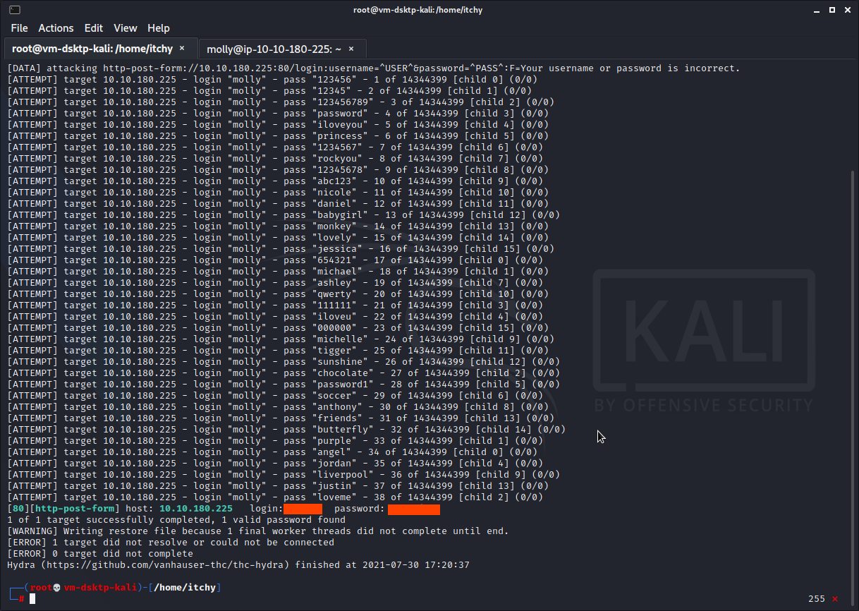Click the 255 exit code indicator
Image resolution: width=859 pixels, height=611 pixels.
click(x=817, y=599)
